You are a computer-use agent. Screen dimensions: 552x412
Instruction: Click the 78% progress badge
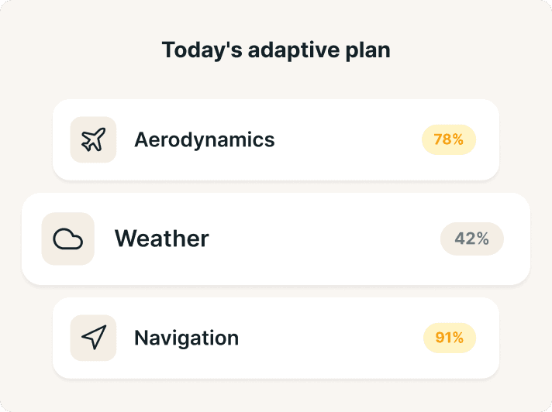448,140
